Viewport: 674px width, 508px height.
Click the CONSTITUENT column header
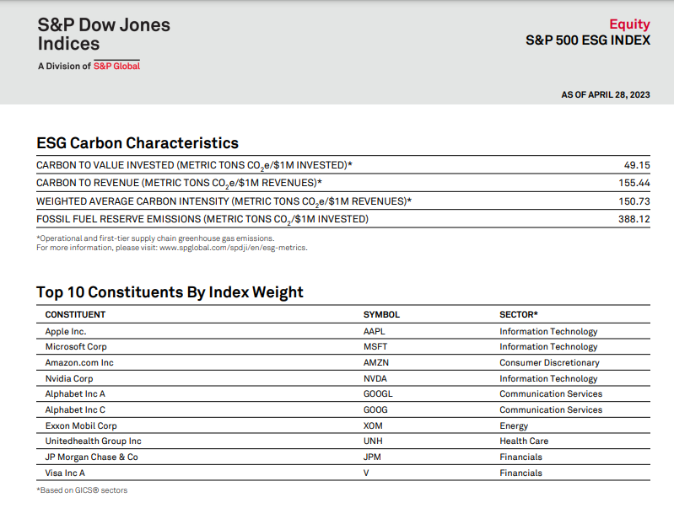click(x=75, y=315)
